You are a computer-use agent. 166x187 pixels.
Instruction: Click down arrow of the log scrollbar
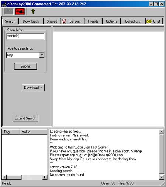(x=162, y=177)
